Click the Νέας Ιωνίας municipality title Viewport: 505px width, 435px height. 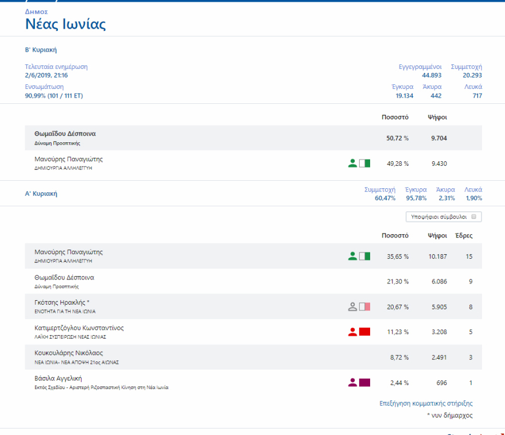65,24
